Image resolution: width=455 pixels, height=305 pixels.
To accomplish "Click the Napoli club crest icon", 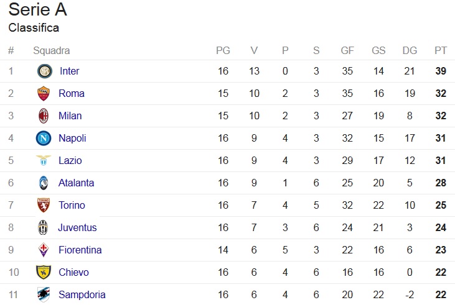I will (44, 138).
